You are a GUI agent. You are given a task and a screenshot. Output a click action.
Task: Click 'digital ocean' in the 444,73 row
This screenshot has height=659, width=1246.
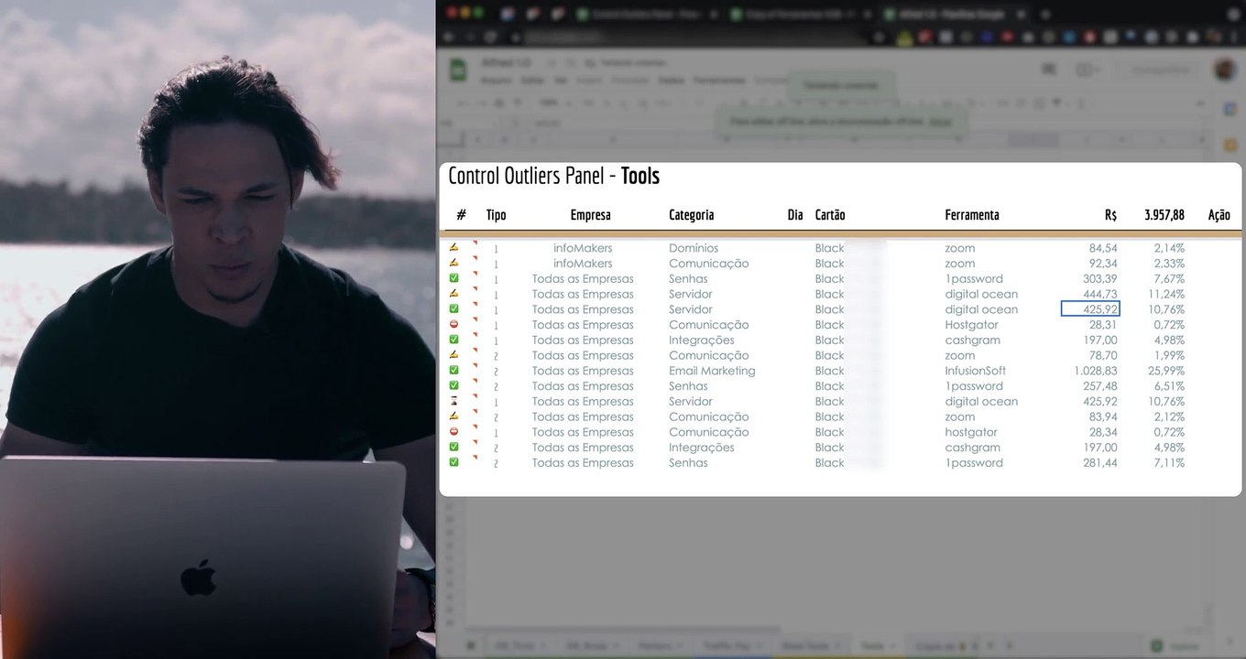(x=981, y=294)
